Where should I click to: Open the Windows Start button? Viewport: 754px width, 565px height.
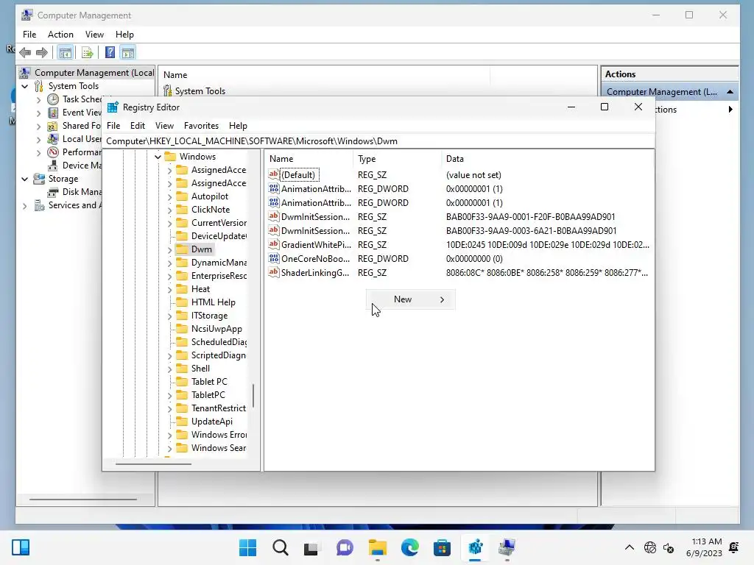[247, 547]
